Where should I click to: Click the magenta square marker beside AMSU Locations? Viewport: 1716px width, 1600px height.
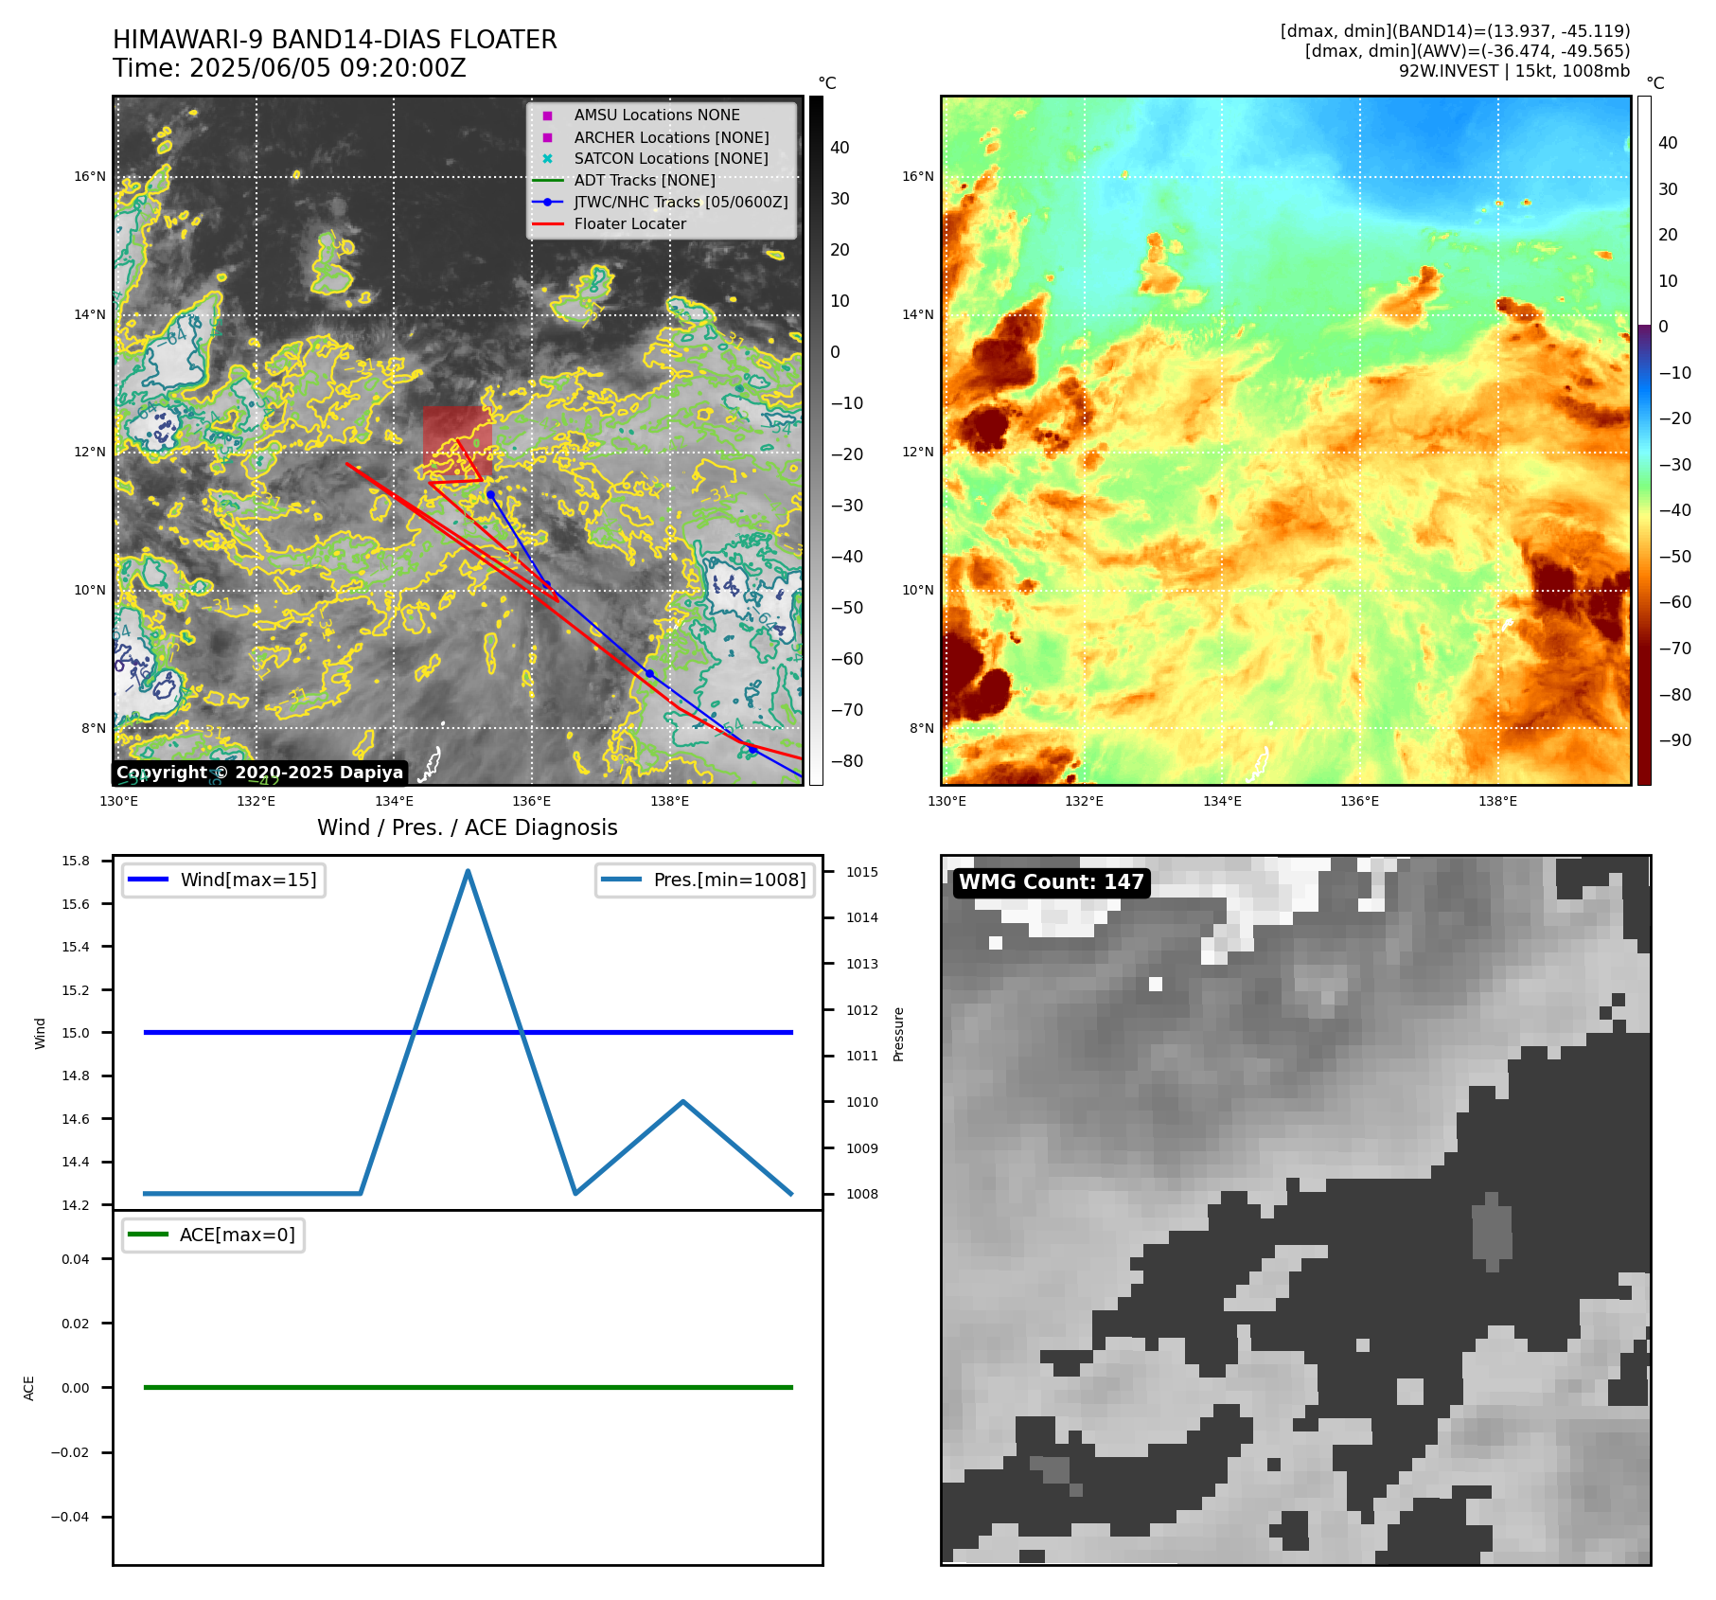pyautogui.click(x=547, y=116)
